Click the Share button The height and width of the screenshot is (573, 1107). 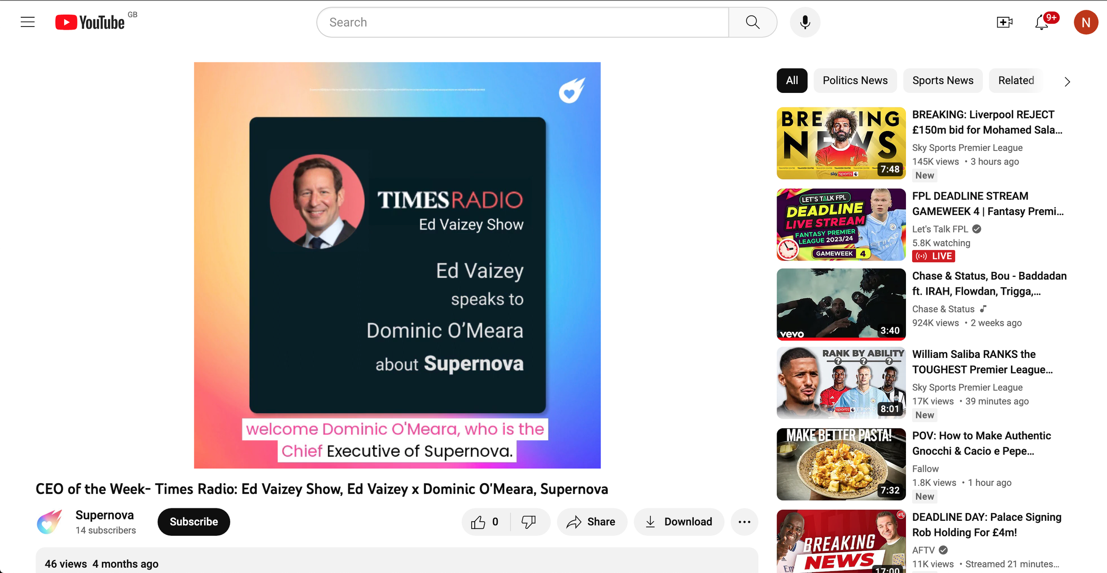[592, 522]
